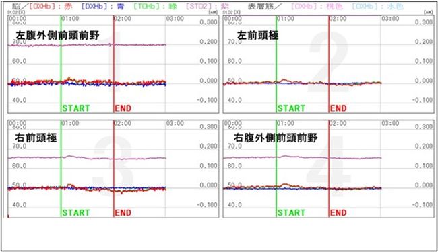Click the START label in the 左前頭極 chart
The width and height of the screenshot is (438, 252).
[291, 108]
